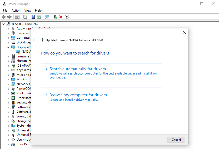219x149 pixels.
Task: Click the Show/Hide console tree toolbar icon
Action: click(x=17, y=17)
